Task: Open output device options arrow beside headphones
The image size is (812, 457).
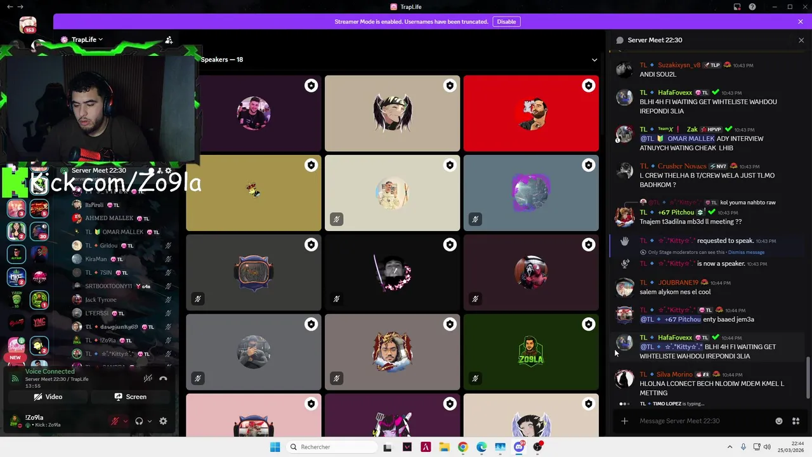Action: pyautogui.click(x=150, y=421)
